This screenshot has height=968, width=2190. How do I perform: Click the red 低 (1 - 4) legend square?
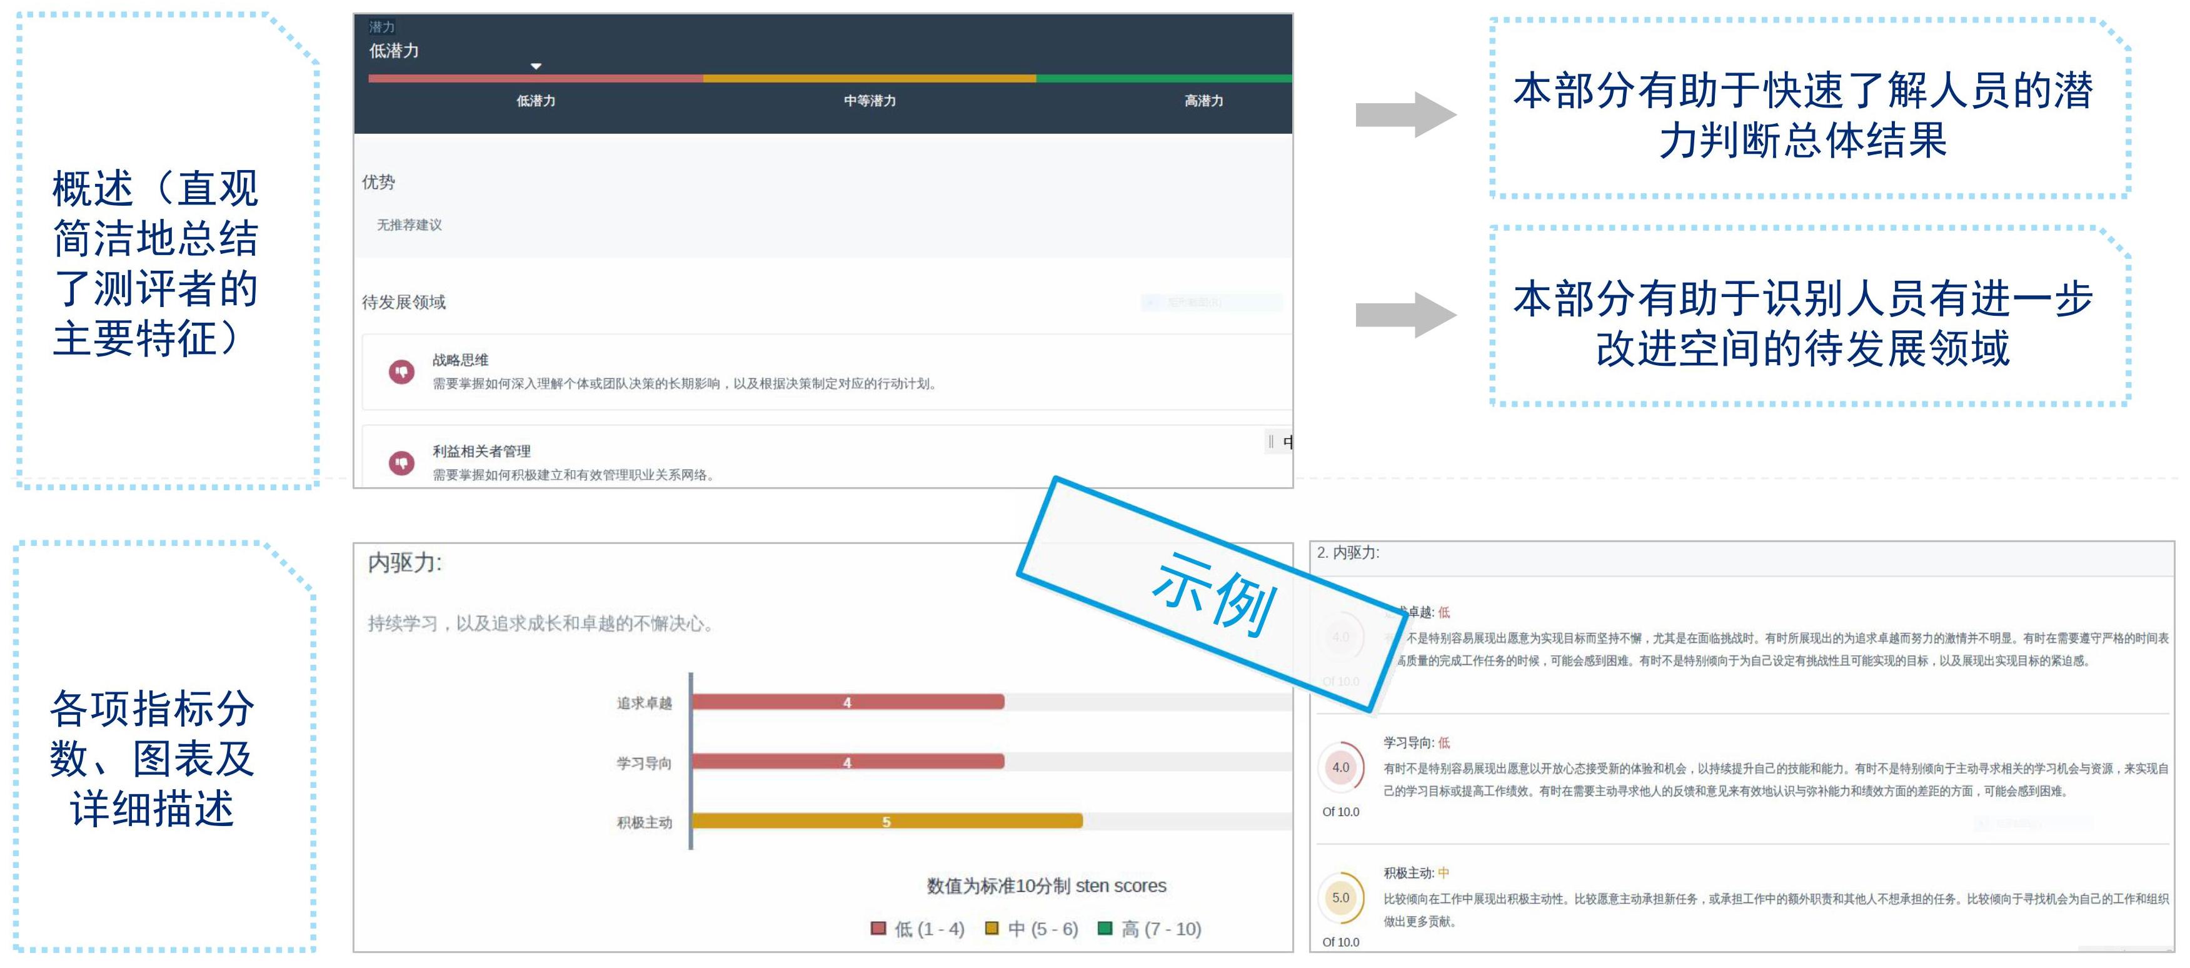click(x=878, y=928)
